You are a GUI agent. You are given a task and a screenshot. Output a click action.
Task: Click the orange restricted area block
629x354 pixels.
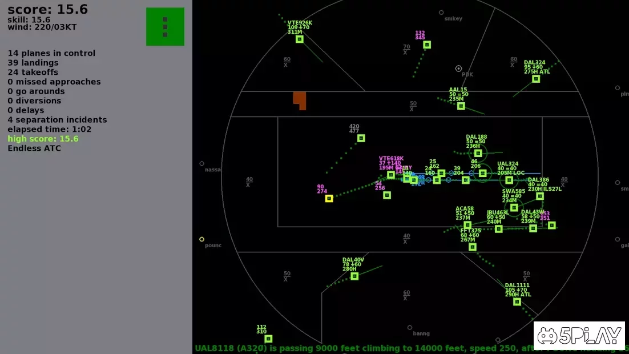coord(300,100)
